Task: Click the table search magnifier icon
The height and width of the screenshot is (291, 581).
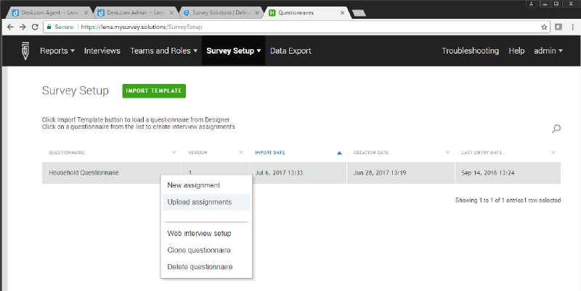Action: pyautogui.click(x=556, y=129)
